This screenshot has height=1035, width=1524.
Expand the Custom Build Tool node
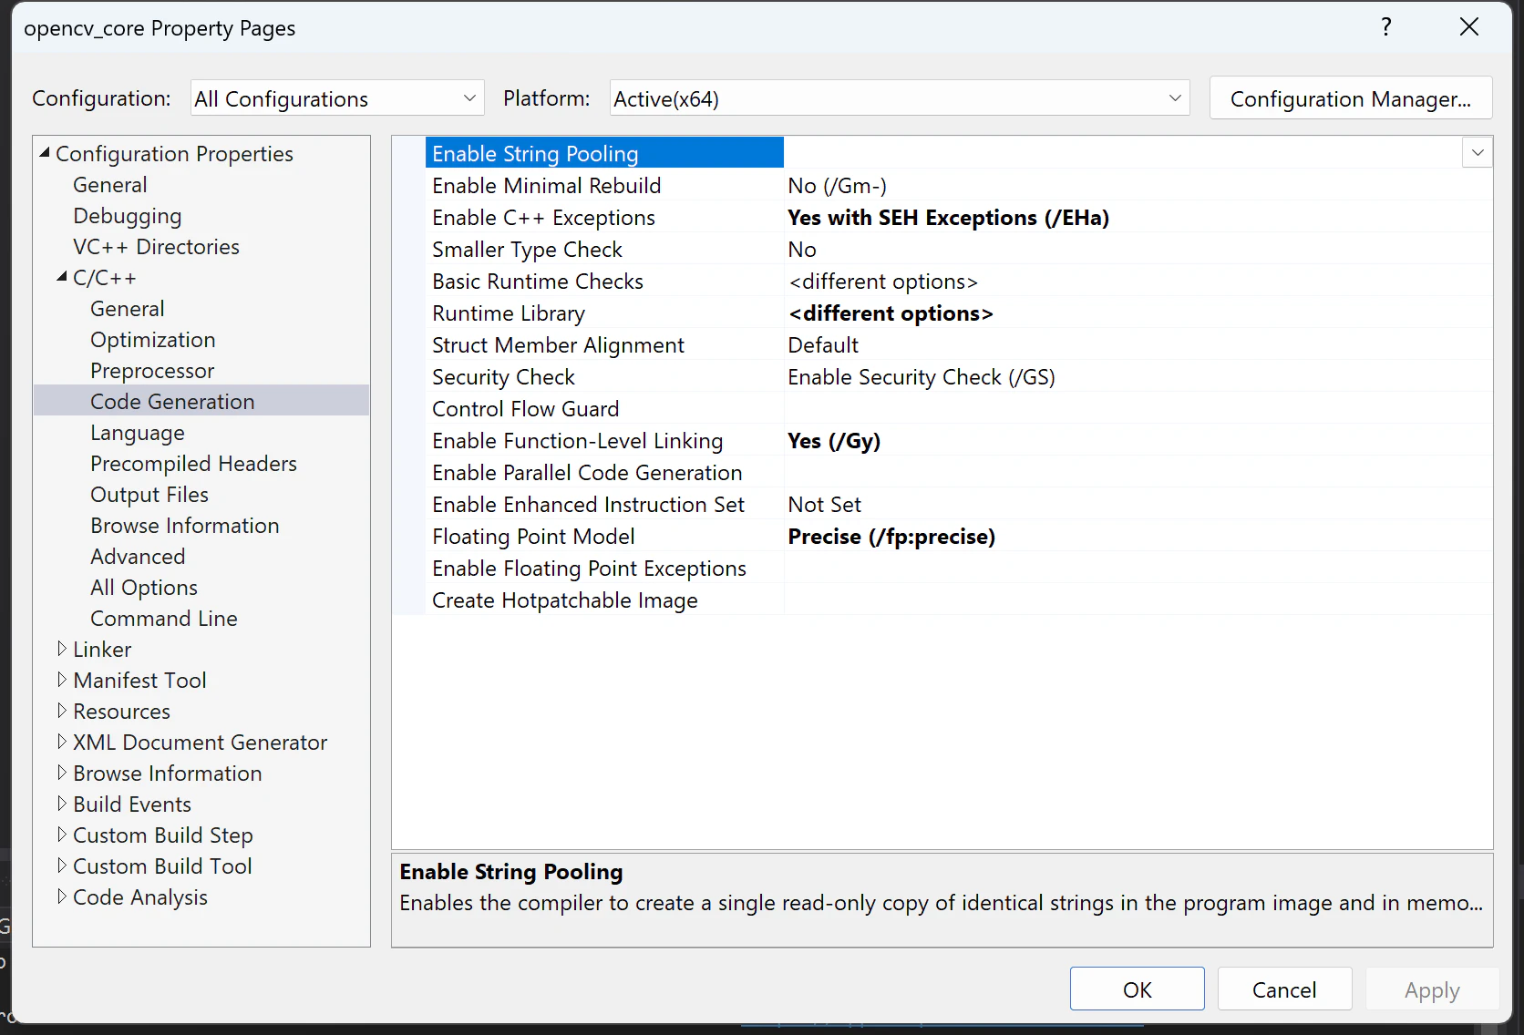coord(62,866)
